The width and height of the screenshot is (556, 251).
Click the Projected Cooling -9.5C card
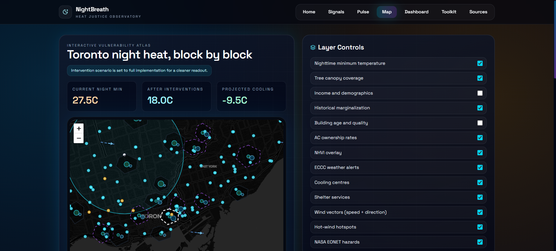pyautogui.click(x=251, y=96)
